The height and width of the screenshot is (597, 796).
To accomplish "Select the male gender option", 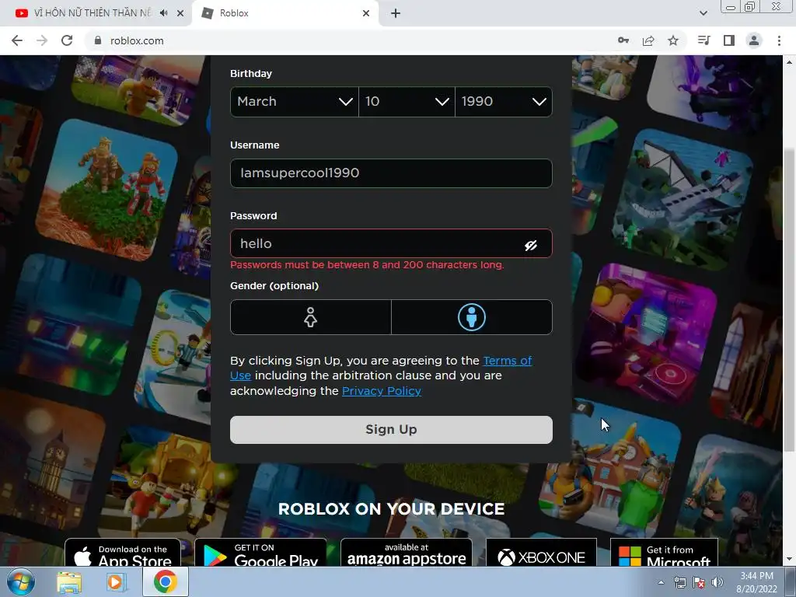I will (x=472, y=317).
